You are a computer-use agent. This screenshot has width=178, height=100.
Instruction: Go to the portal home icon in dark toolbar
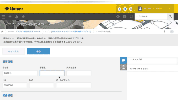coord(10,17)
